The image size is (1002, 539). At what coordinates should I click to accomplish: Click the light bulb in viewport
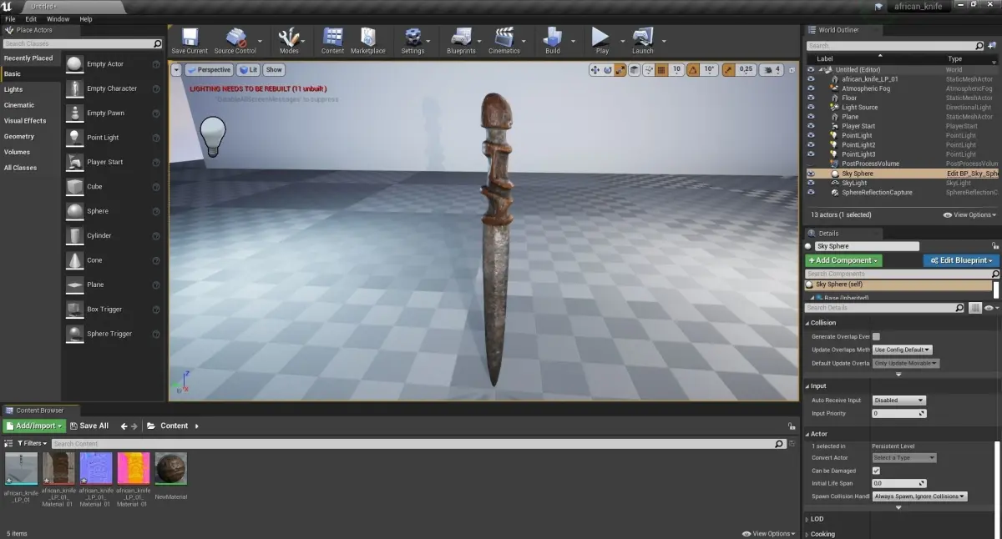[213, 136]
